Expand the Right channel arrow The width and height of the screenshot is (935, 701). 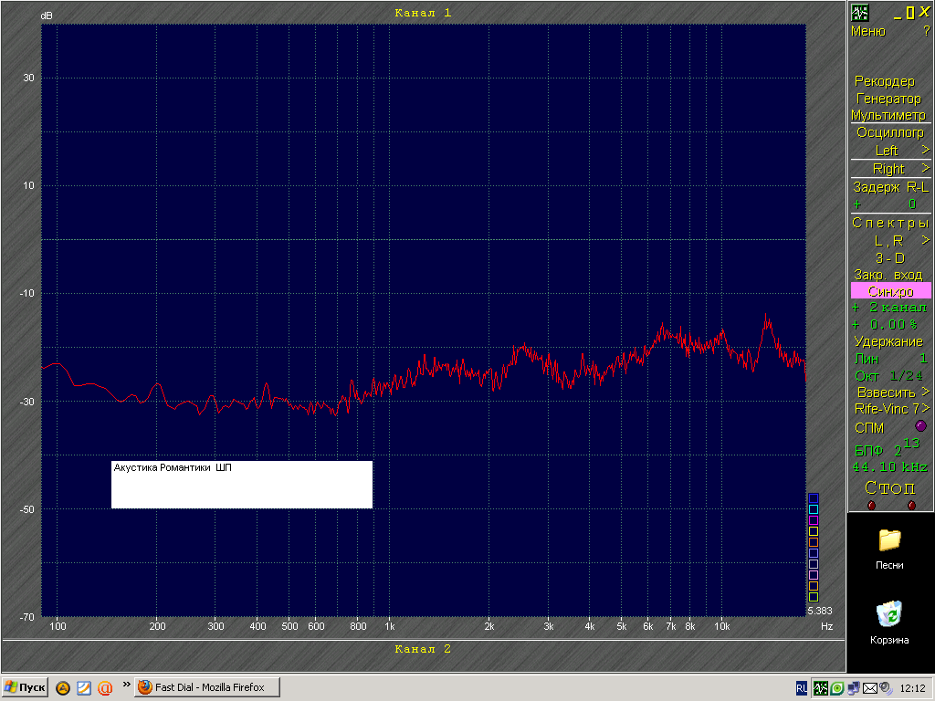point(926,168)
